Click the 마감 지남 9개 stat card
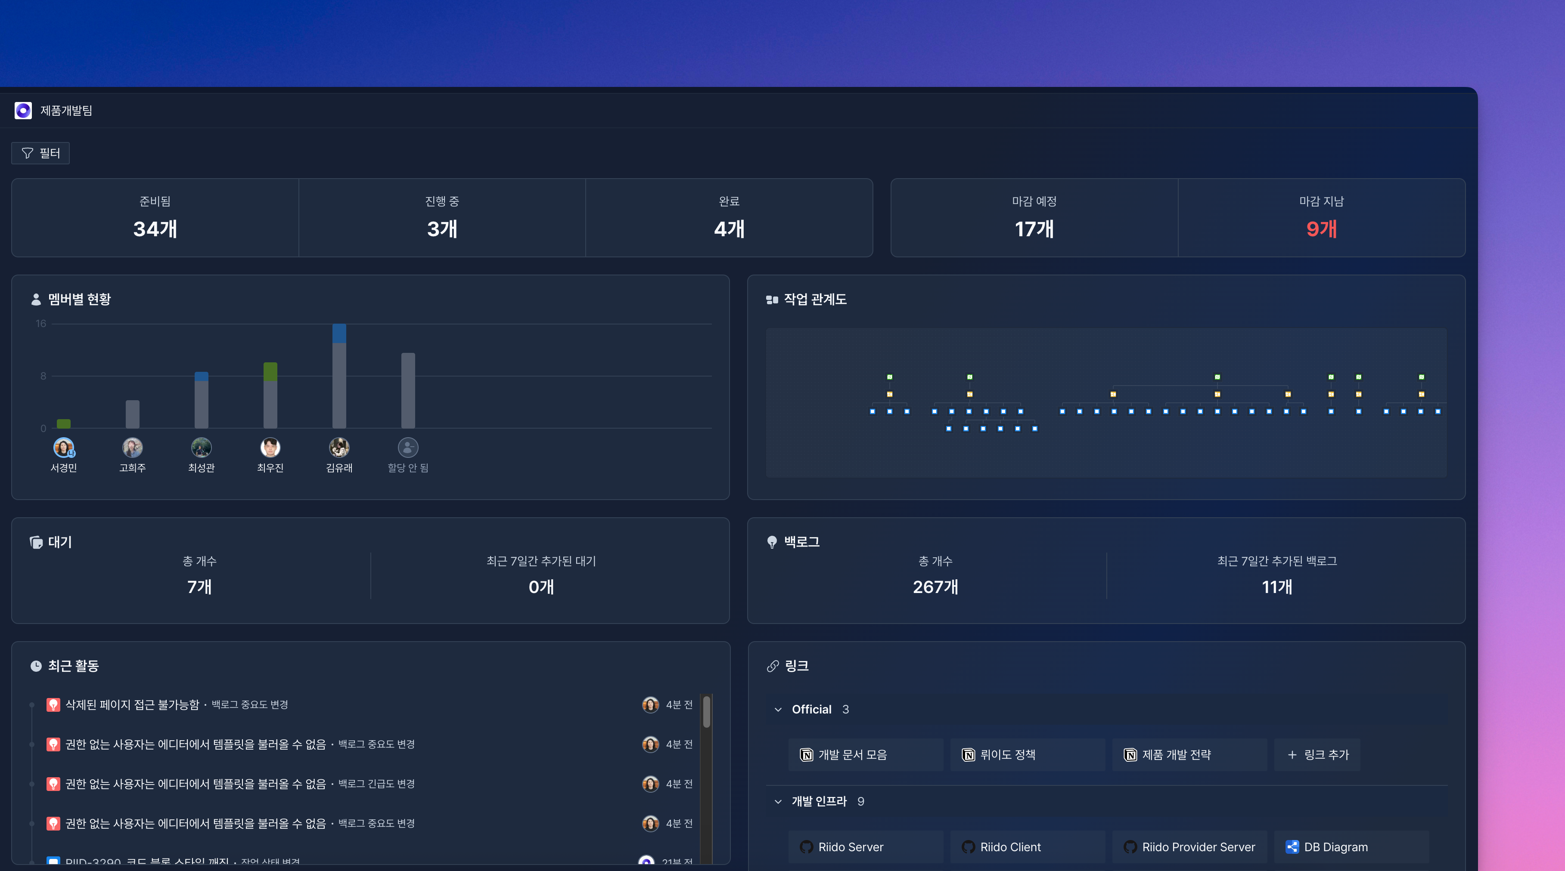Screen dimensions: 1565x871 1322,218
